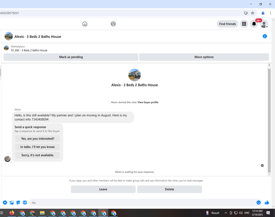Choose a GIF with the GIF icon
275x217 pixels.
[x=25, y=202]
